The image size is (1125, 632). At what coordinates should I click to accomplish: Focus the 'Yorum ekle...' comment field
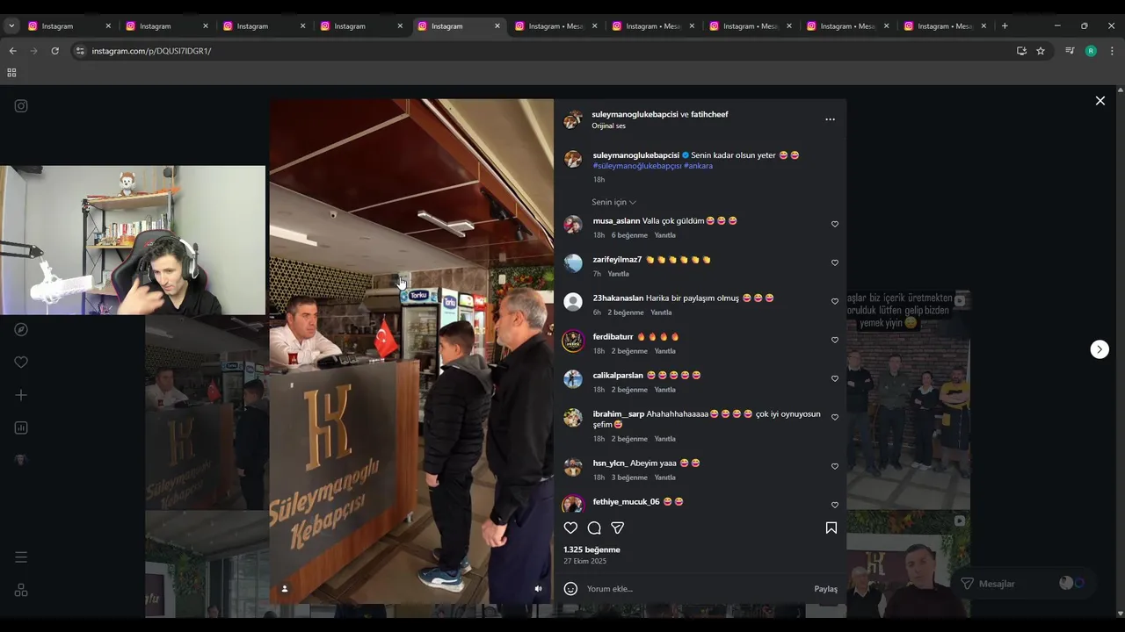click(694, 589)
